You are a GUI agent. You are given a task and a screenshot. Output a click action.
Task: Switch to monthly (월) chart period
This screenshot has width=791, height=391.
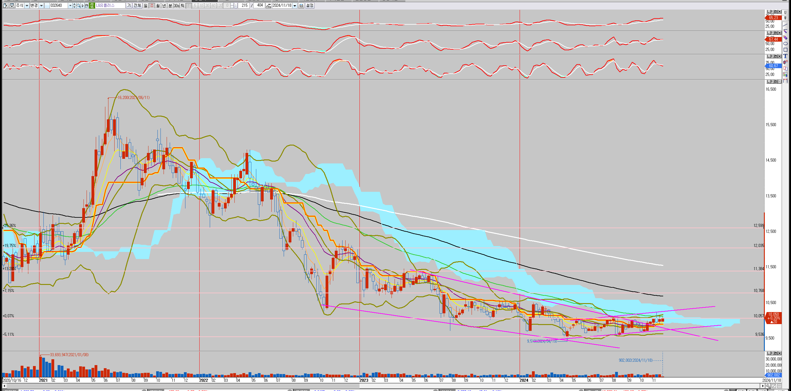click(158, 6)
